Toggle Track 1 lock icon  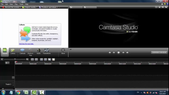[13, 85]
